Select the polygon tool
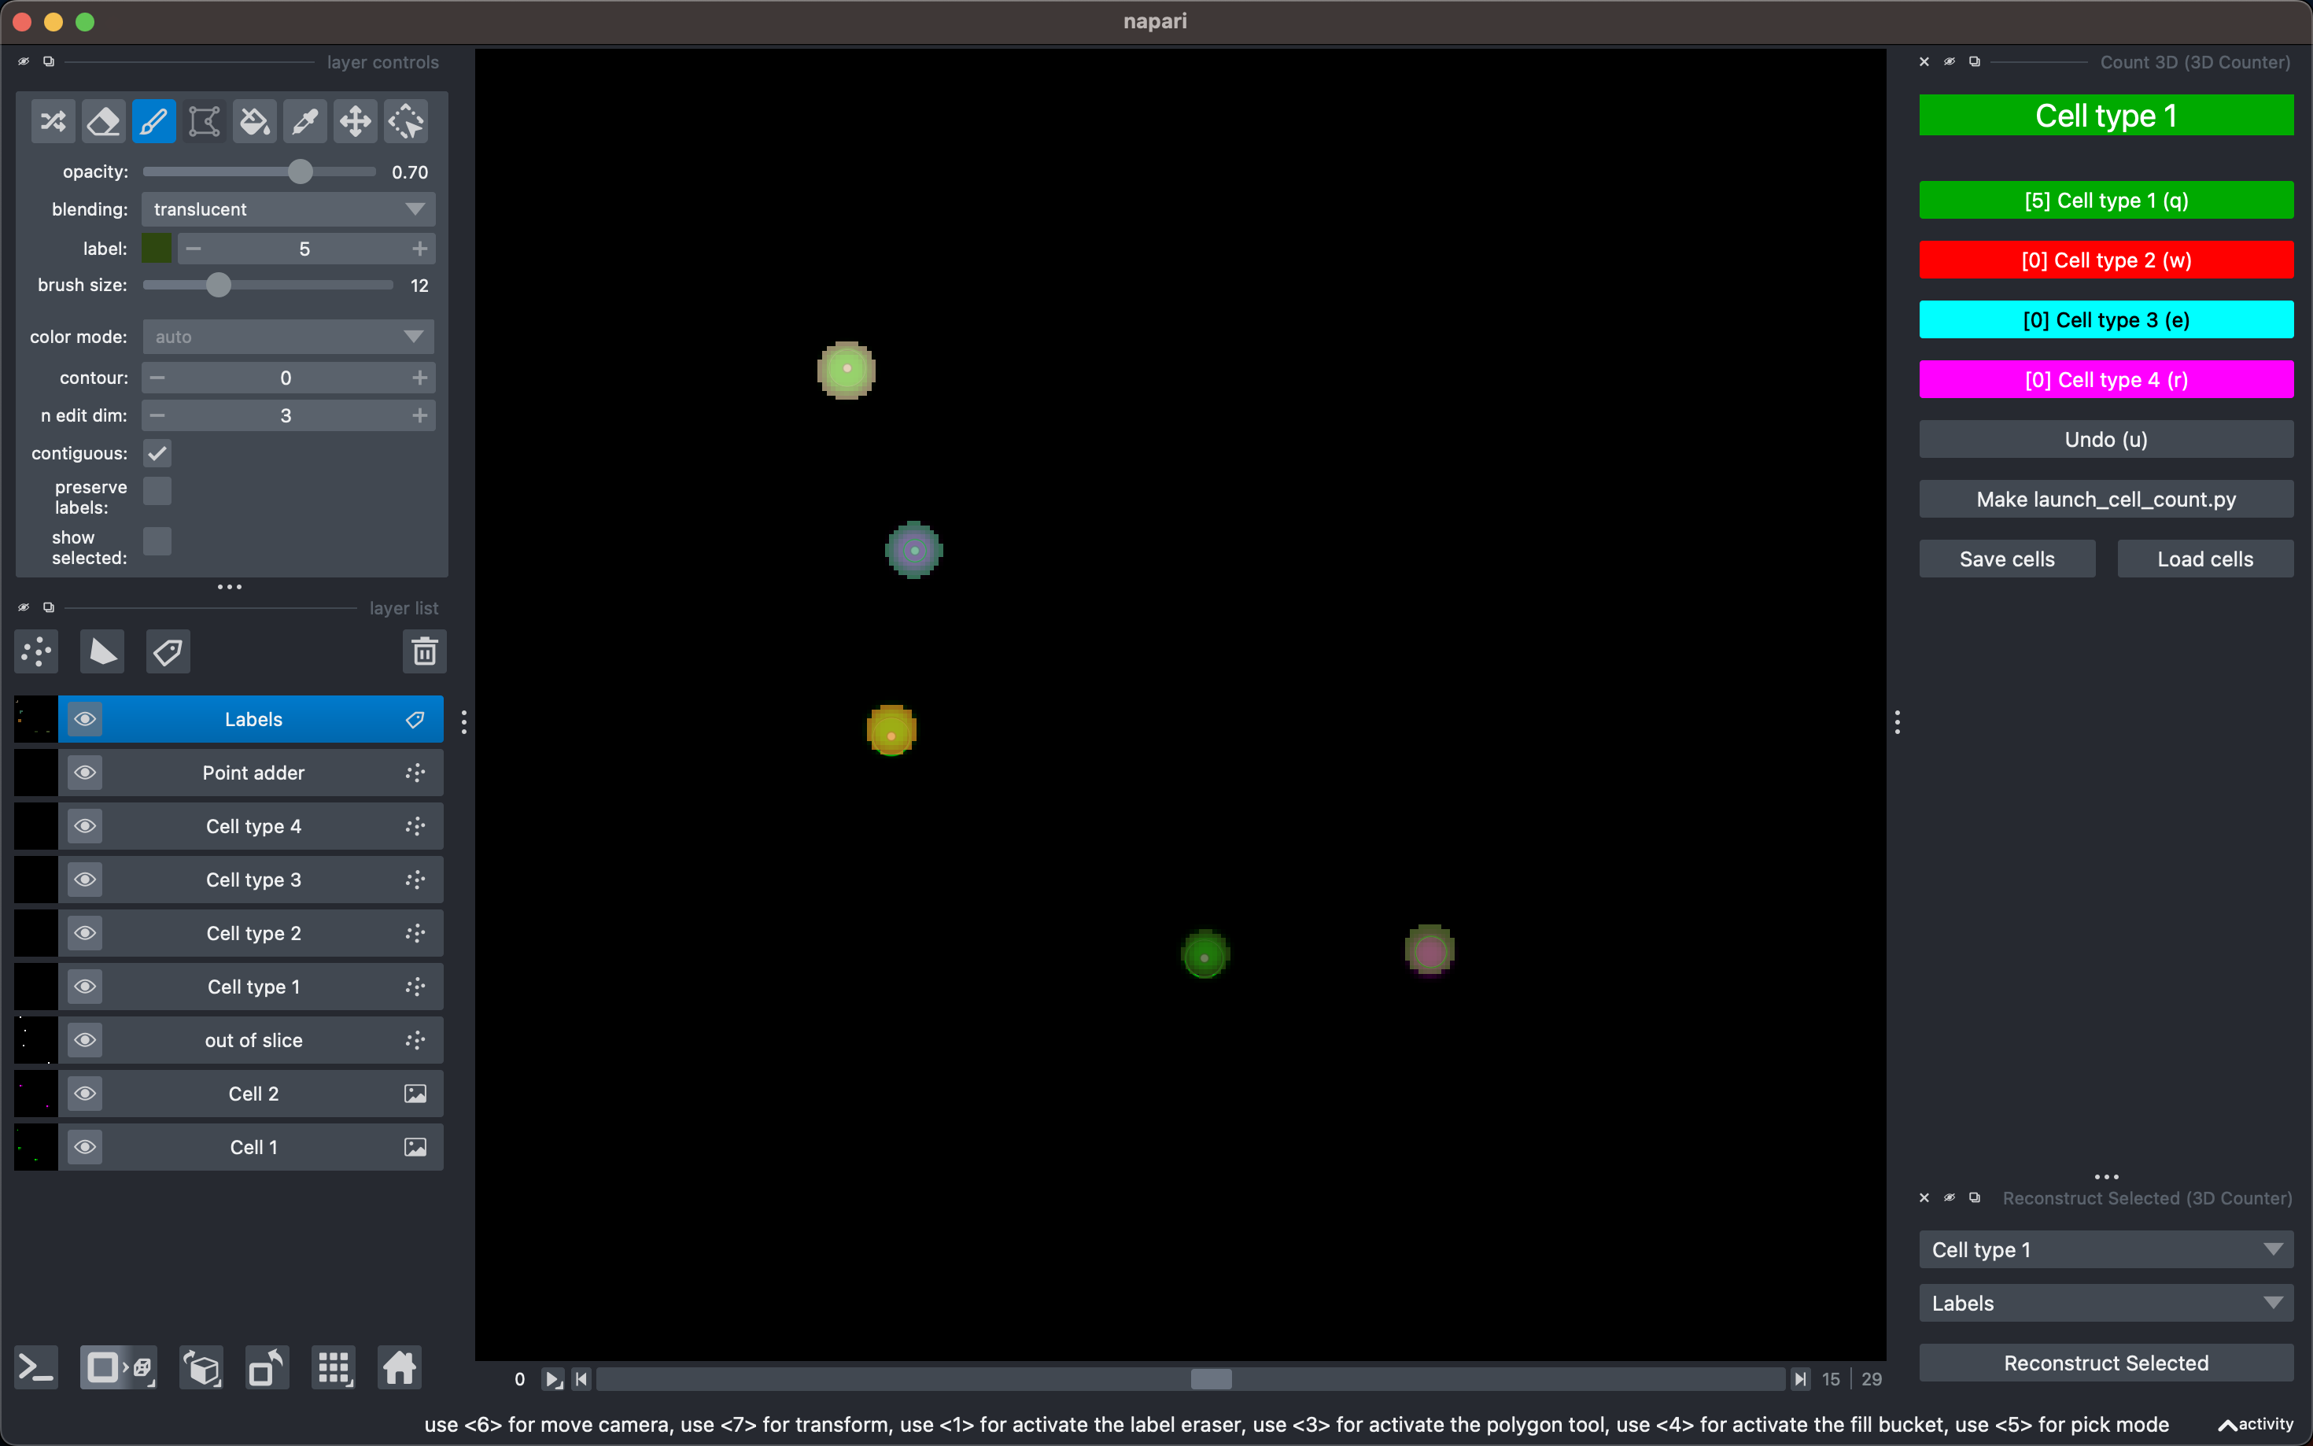The width and height of the screenshot is (2313, 1446). [x=204, y=121]
